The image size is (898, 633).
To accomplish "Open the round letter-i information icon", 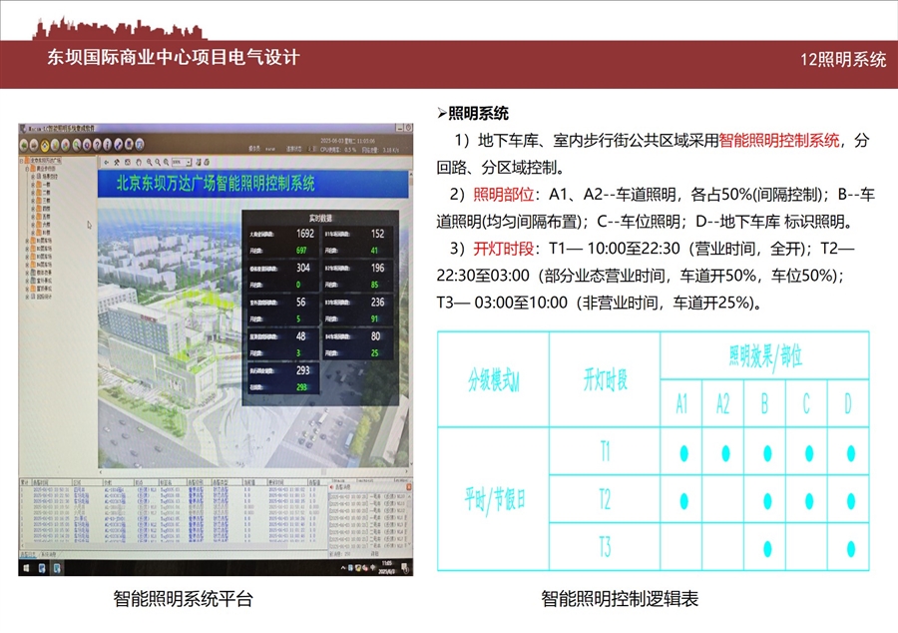I will click(107, 145).
